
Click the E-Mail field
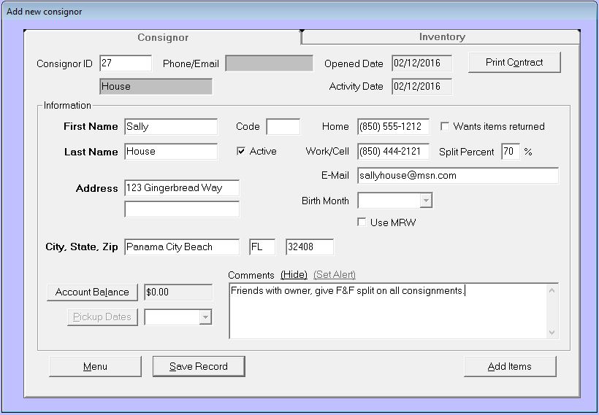458,176
